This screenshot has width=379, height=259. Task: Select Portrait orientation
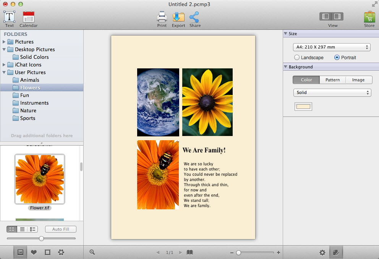(337, 57)
